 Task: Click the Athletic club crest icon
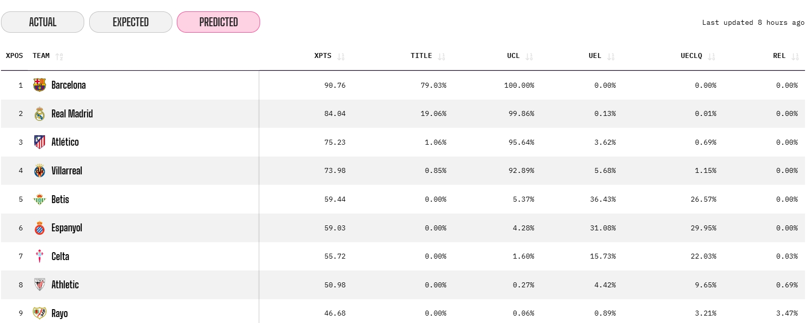click(x=40, y=285)
